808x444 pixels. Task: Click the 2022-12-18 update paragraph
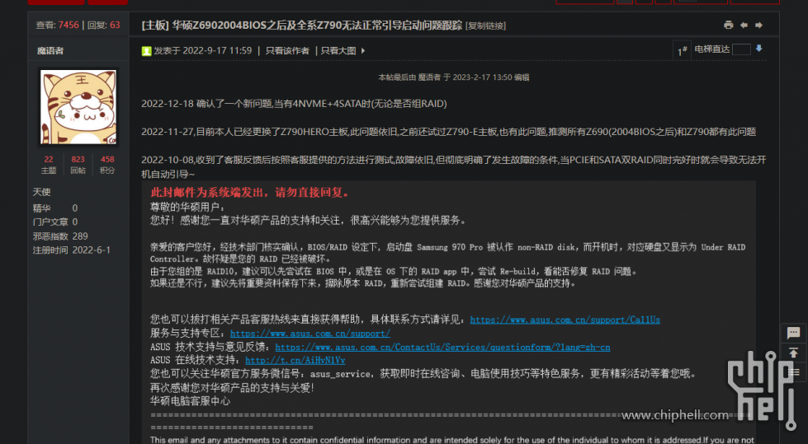coord(294,104)
